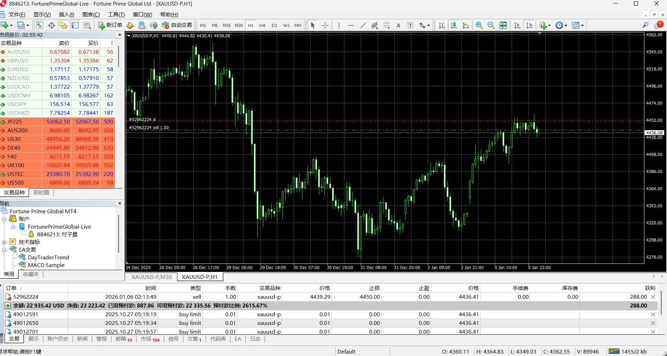Zoom in on the chart with magnifier plus
Image resolution: width=667 pixels, height=356 pixels.
pyautogui.click(x=479, y=25)
